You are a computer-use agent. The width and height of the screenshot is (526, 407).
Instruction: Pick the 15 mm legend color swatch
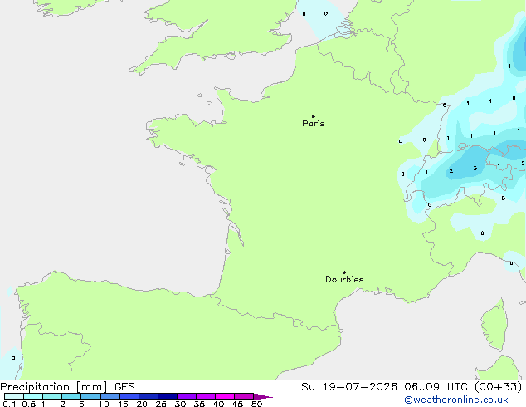click(129, 396)
